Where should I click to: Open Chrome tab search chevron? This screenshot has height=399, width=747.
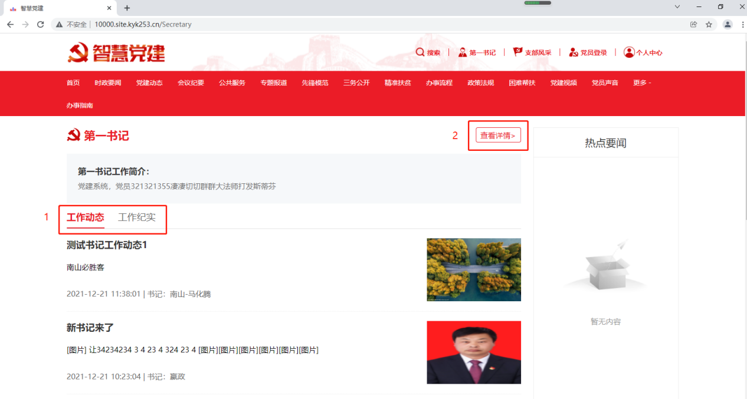(677, 7)
